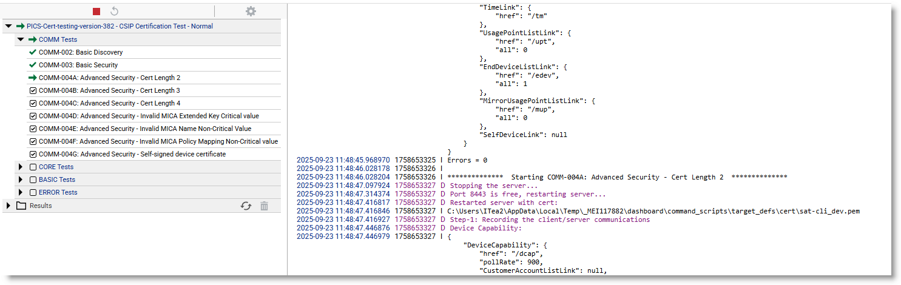Click the Results folder icon
This screenshot has height=285, width=901.
[21, 206]
